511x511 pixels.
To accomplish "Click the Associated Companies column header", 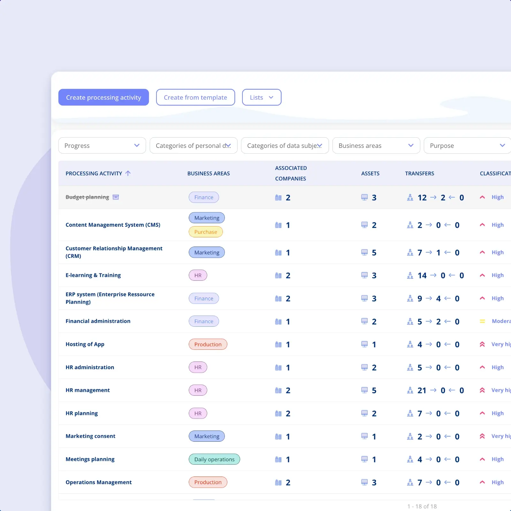I will [x=291, y=173].
